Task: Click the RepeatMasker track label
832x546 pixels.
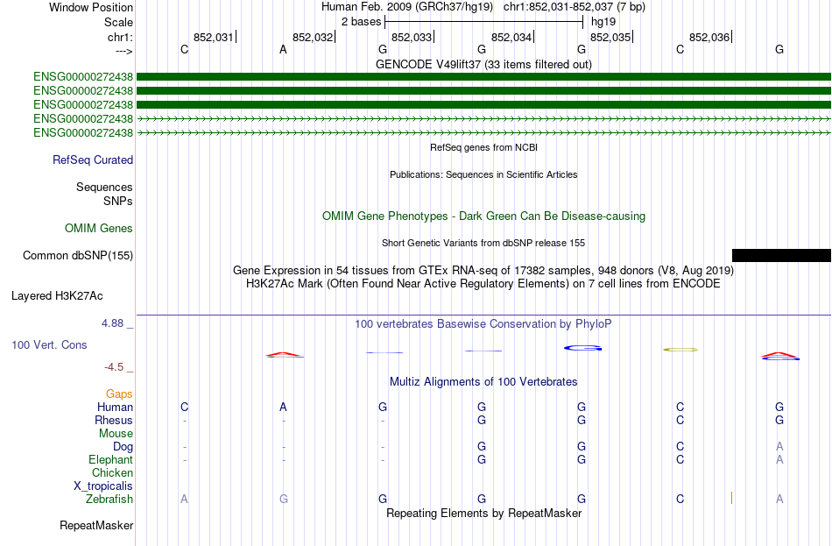Action: click(x=96, y=525)
